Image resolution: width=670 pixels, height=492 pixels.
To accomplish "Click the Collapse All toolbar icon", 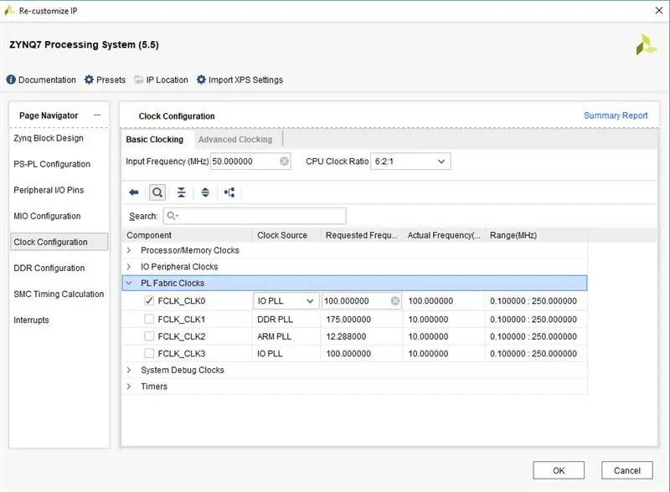I will click(181, 192).
